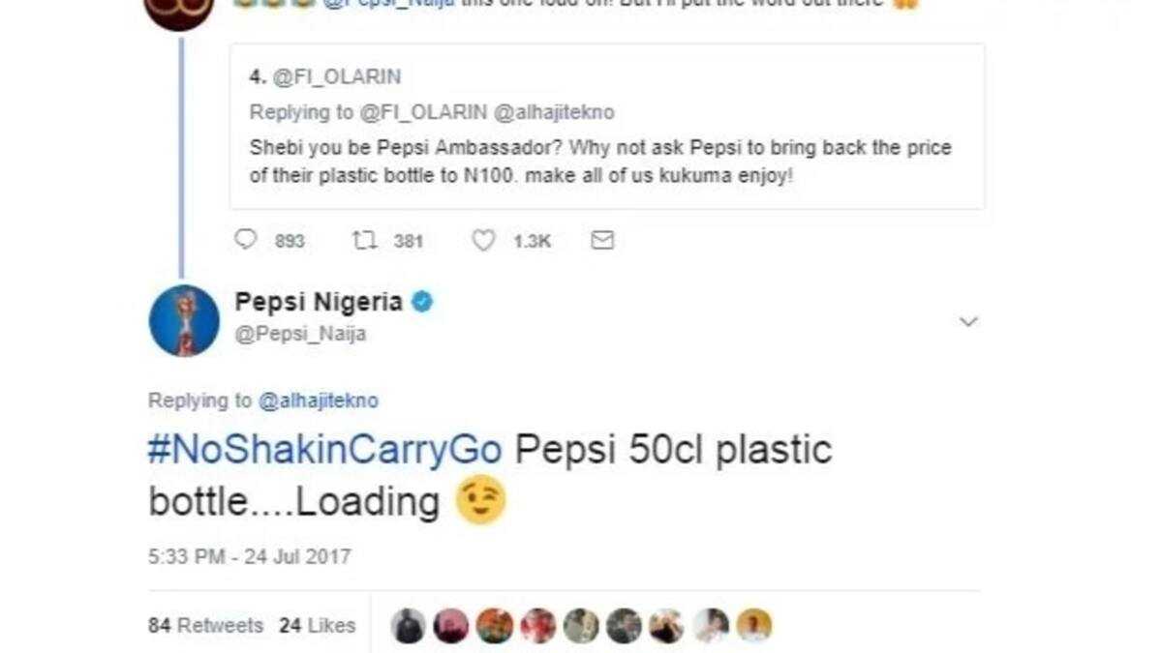Click the reply speech bubble icon
This screenshot has height=653, width=1162.
[x=246, y=240]
